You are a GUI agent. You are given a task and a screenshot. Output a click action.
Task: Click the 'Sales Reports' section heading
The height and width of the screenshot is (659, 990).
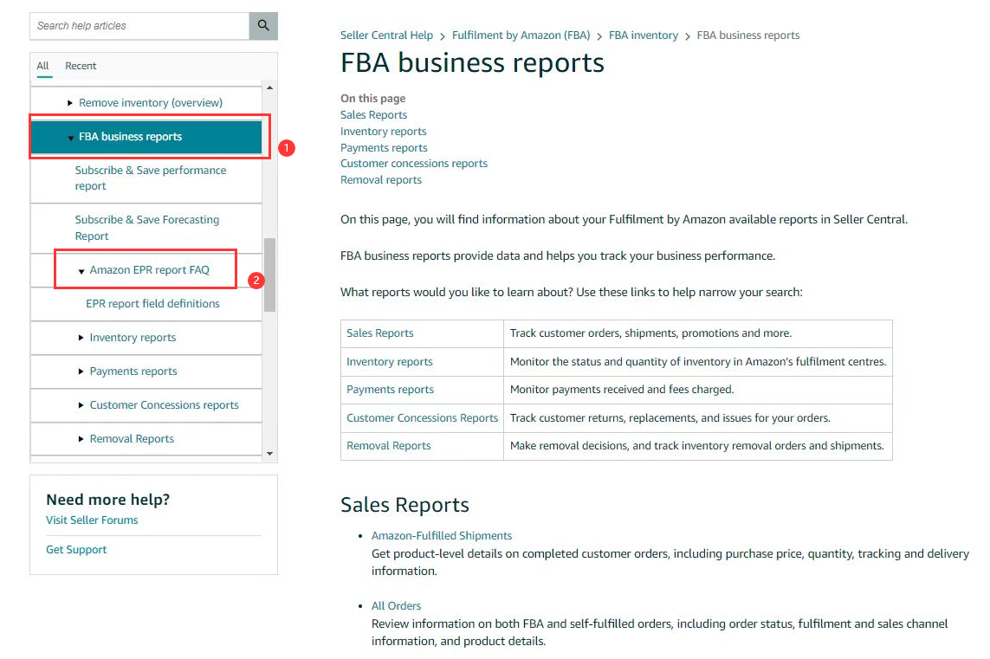(404, 505)
